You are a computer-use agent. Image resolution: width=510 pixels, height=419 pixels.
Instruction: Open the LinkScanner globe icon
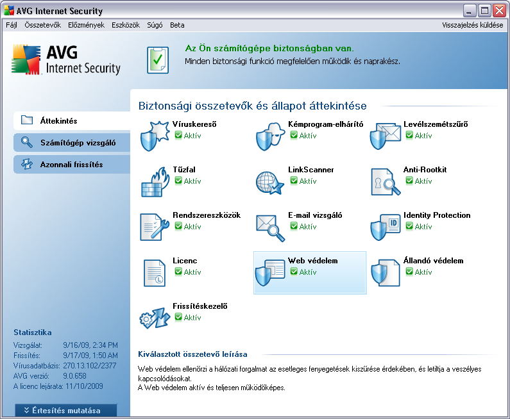pos(270,183)
